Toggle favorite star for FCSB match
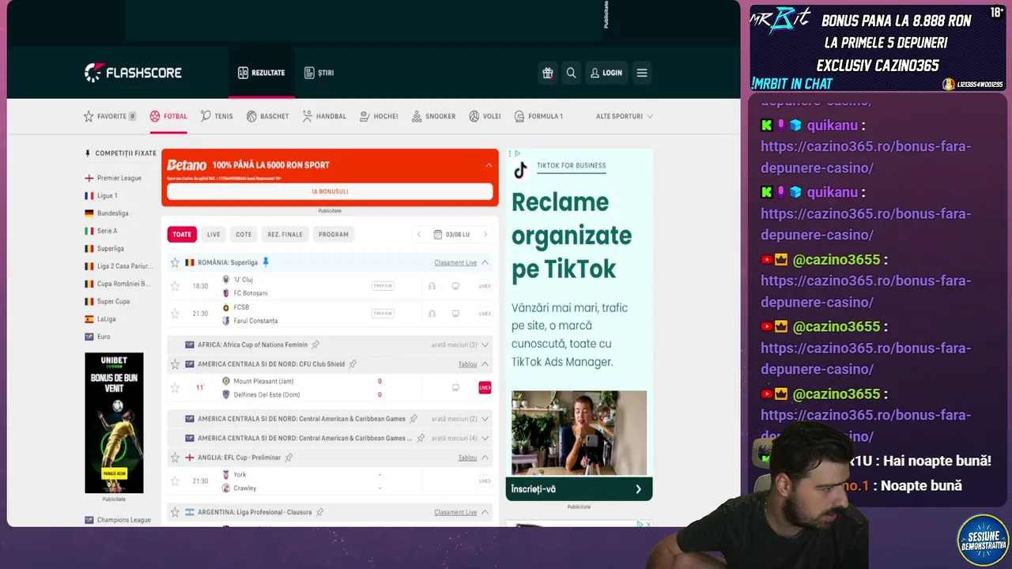This screenshot has height=569, width=1012. pyautogui.click(x=176, y=314)
